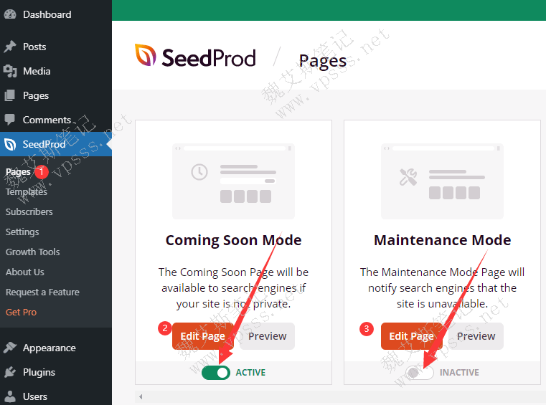The width and height of the screenshot is (546, 405).
Task: Enable the Maintenance Mode inactive toggle
Action: 420,372
